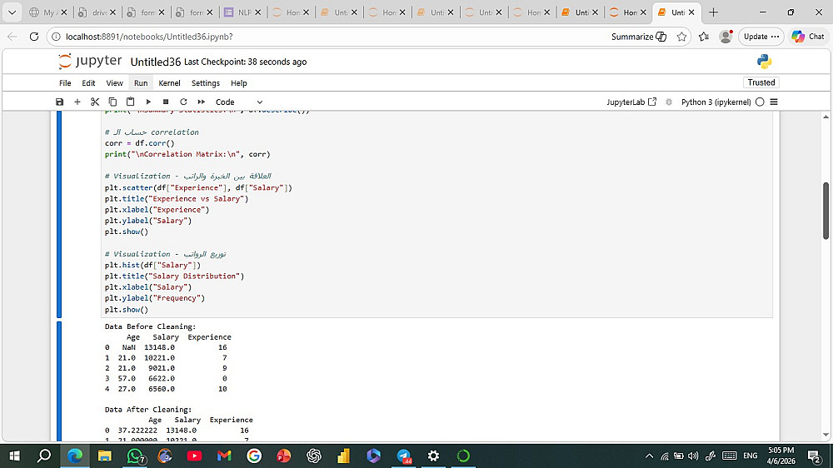The width and height of the screenshot is (833, 468).
Task: Show hidden system tray icons chevron
Action: pyautogui.click(x=649, y=456)
